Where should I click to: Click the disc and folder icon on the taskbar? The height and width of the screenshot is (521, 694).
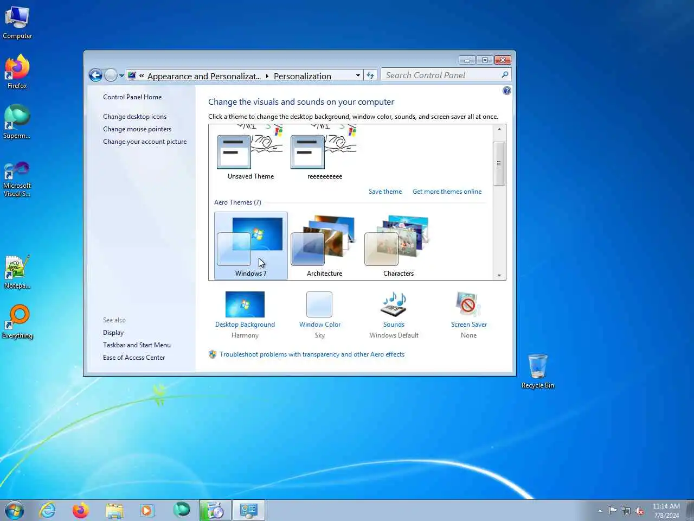click(x=215, y=510)
